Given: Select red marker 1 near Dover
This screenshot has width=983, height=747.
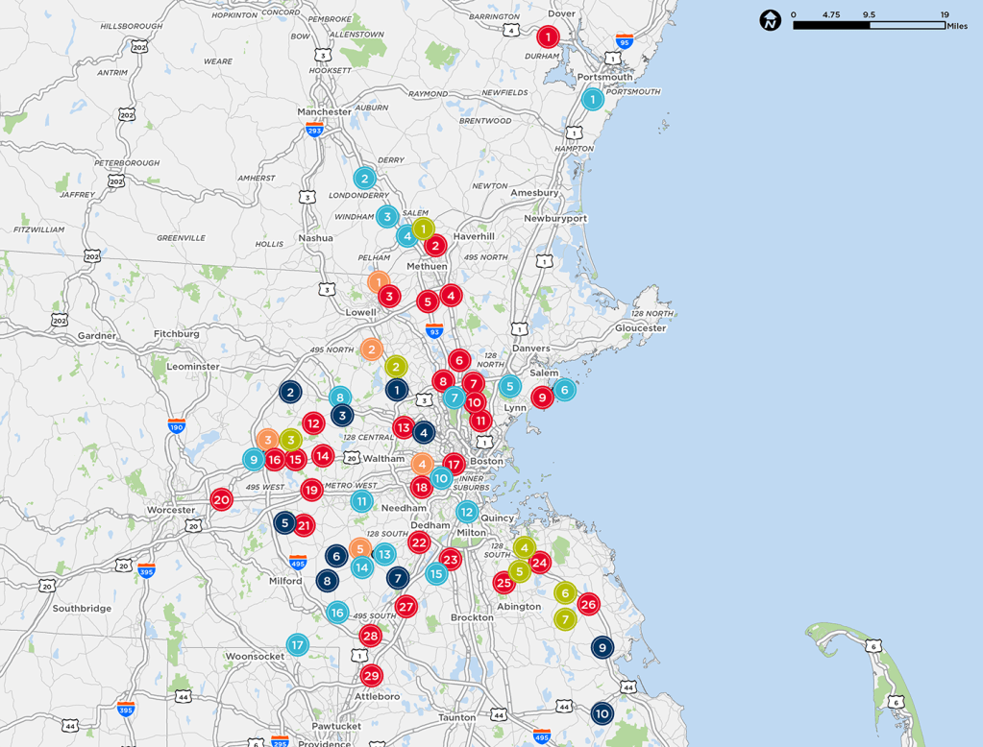Looking at the screenshot, I should (x=548, y=37).
